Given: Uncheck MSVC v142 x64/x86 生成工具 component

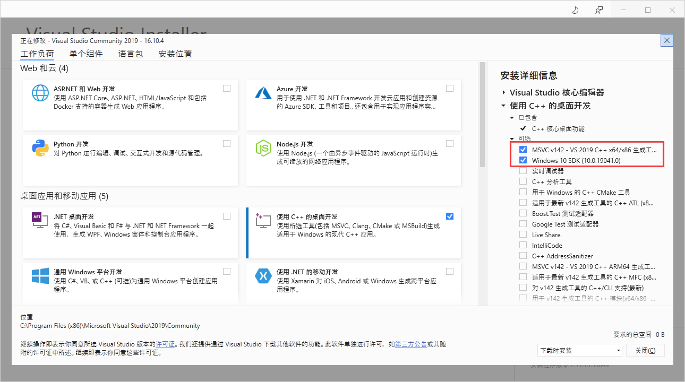Looking at the screenshot, I should click(523, 150).
